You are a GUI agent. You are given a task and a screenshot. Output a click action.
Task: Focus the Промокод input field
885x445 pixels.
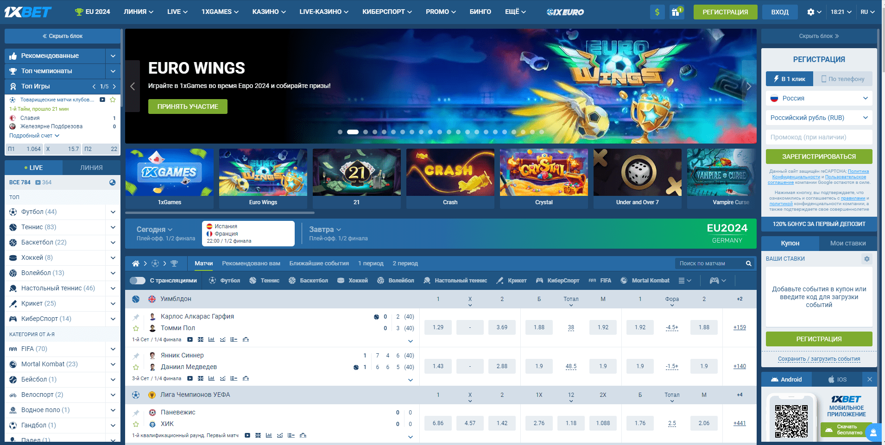pos(819,137)
